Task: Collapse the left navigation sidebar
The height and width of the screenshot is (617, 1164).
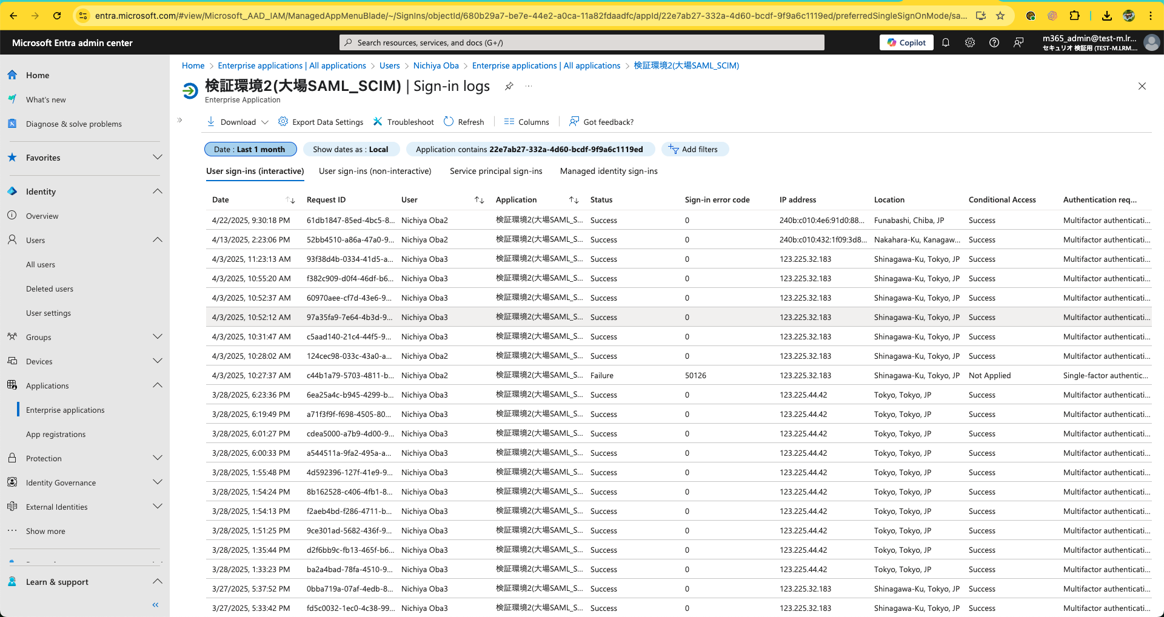Action: point(155,605)
